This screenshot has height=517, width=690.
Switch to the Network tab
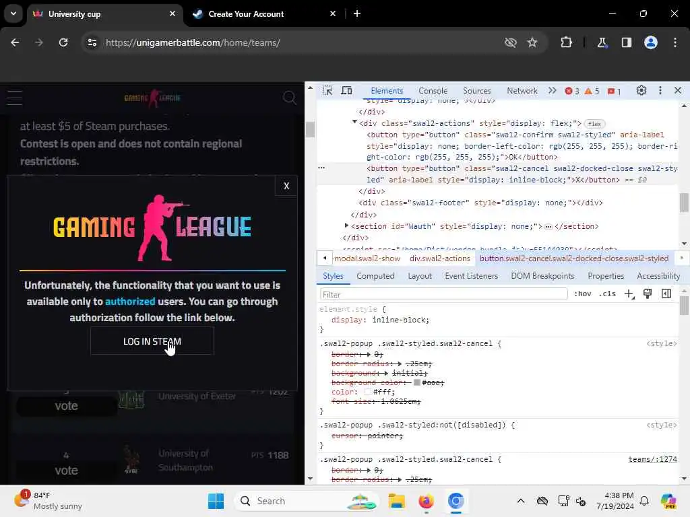point(522,91)
